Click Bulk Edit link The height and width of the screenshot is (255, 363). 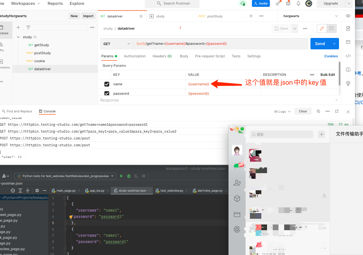click(328, 75)
